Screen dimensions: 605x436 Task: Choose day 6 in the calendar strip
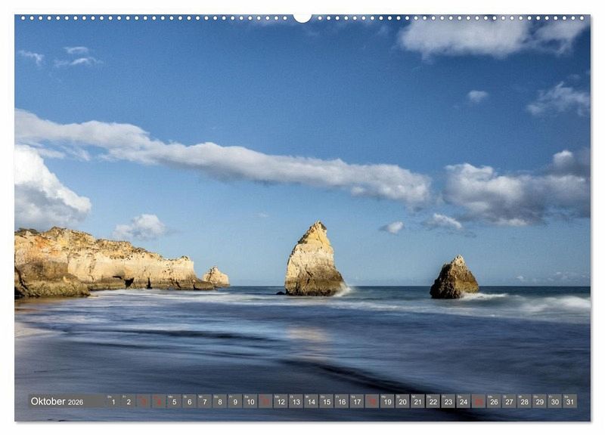point(190,401)
